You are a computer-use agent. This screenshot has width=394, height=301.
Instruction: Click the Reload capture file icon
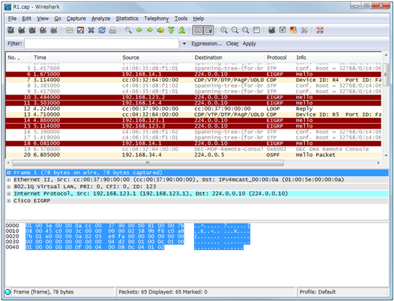click(102, 30)
